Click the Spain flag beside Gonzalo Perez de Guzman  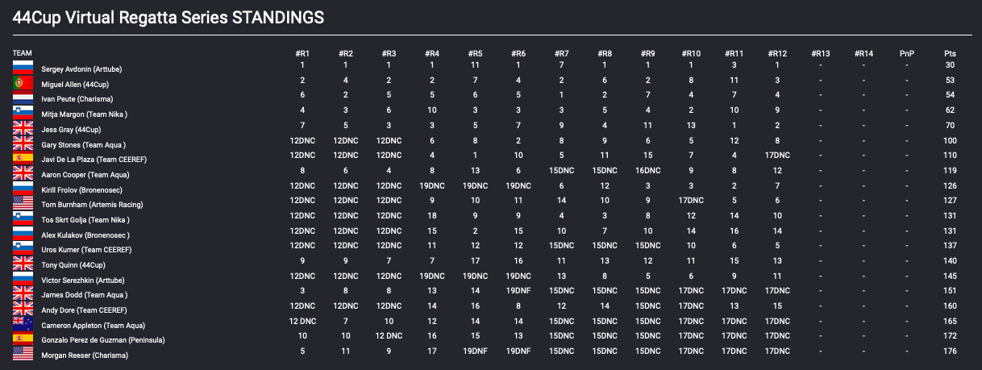[23, 339]
